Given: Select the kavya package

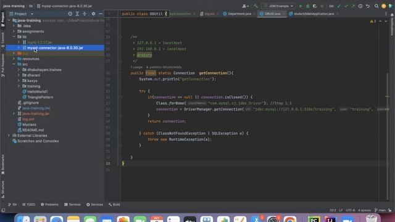Looking at the screenshot, I should [32, 81].
